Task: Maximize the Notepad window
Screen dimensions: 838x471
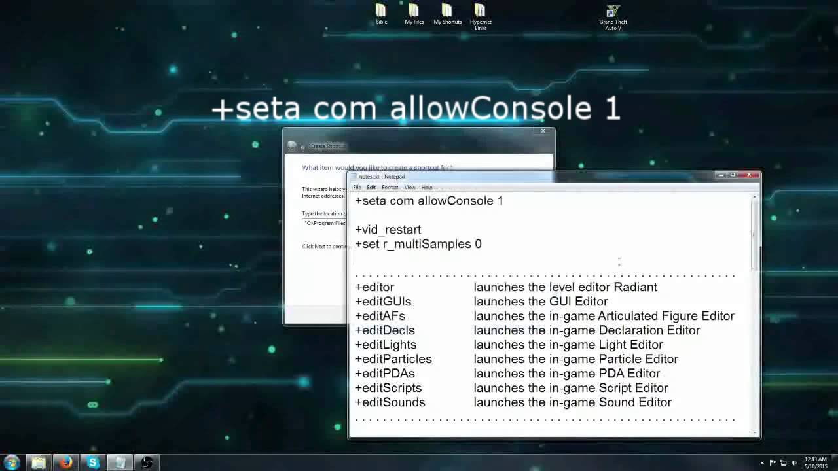Action: click(x=733, y=175)
